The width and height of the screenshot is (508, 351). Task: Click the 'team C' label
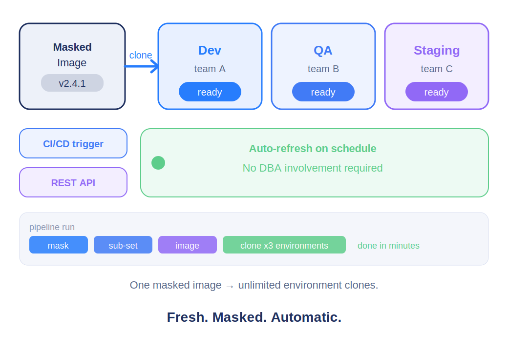pyautogui.click(x=436, y=69)
